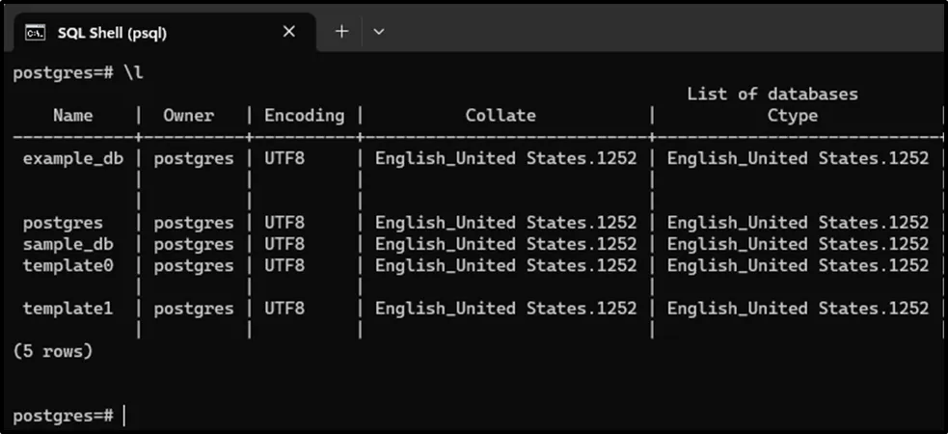Click the Ctype column header
This screenshot has width=948, height=434.
792,116
